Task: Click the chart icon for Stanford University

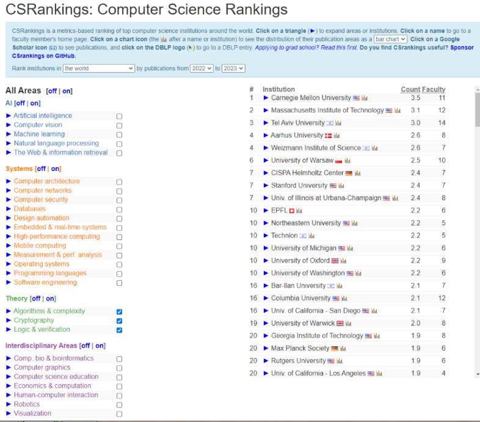Action: pos(341,186)
